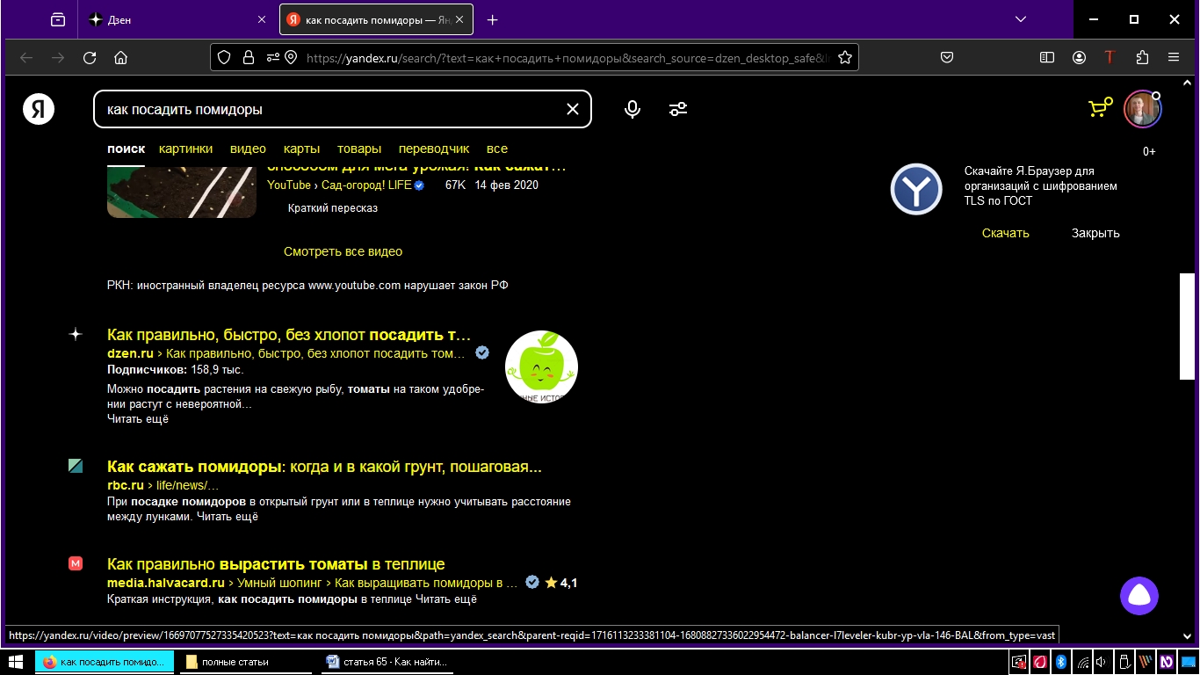Screen dimensions: 1200x675
Task: Switch to 'товары' products tab
Action: click(359, 149)
